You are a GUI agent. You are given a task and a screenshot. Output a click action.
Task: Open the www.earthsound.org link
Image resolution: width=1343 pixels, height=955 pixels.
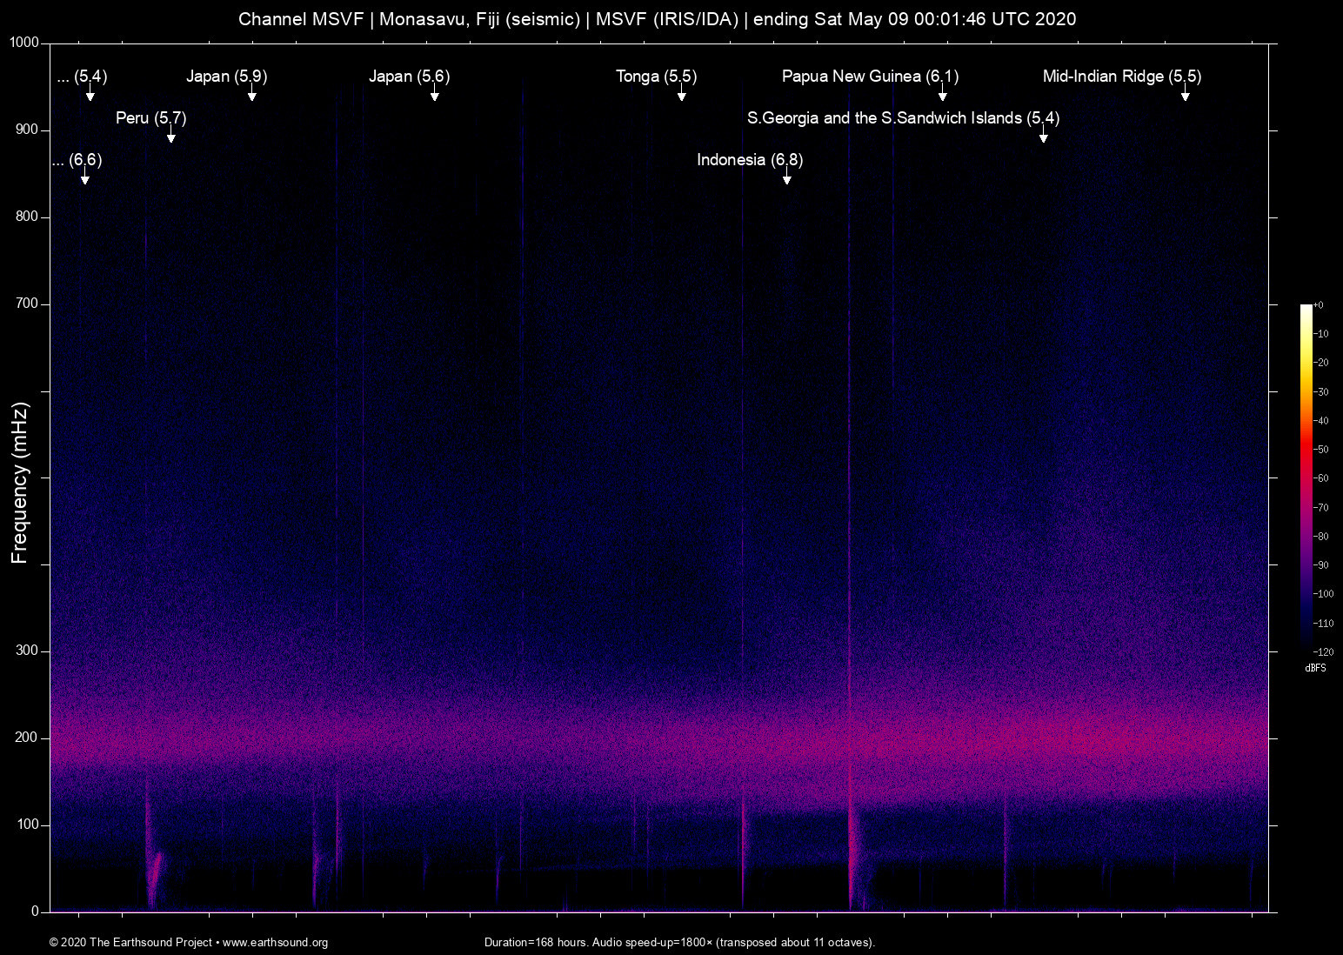coord(275,942)
